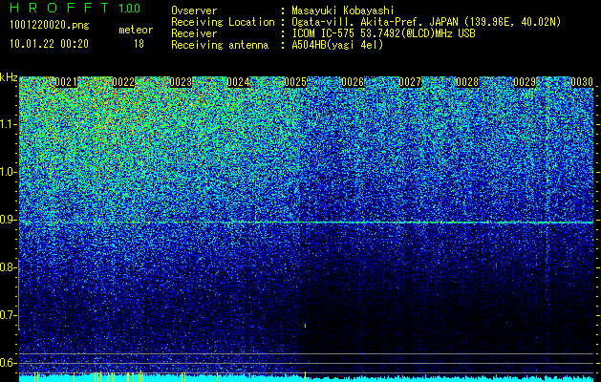Click the 0021 time marker
Screen dimensions: 601x382
tap(66, 82)
